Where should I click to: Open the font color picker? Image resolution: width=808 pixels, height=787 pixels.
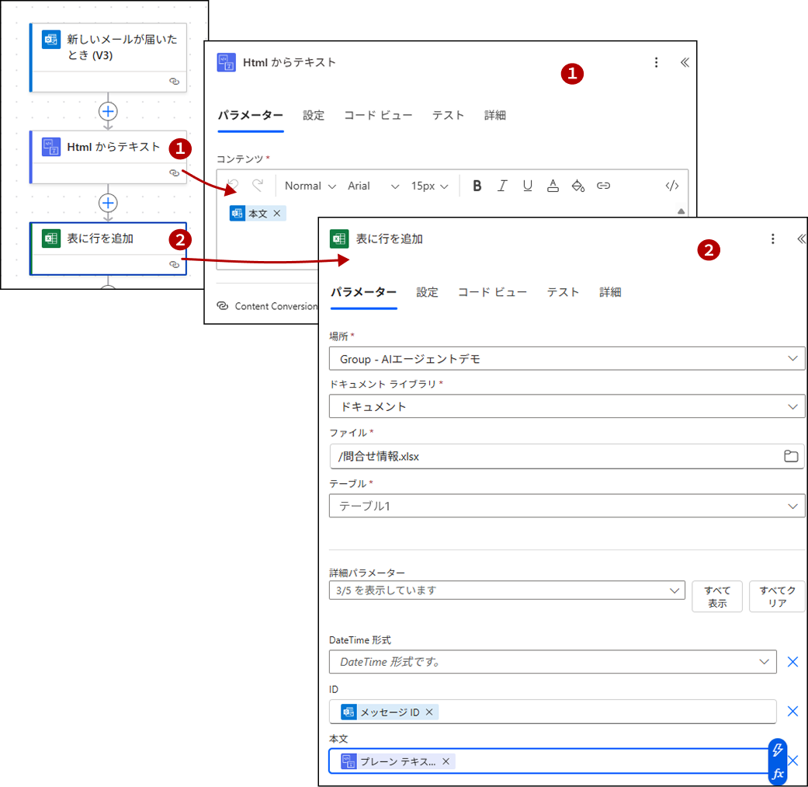(x=553, y=186)
